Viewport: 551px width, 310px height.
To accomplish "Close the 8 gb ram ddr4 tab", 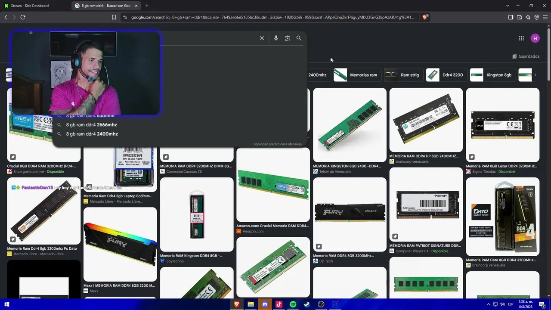I will click(x=136, y=6).
